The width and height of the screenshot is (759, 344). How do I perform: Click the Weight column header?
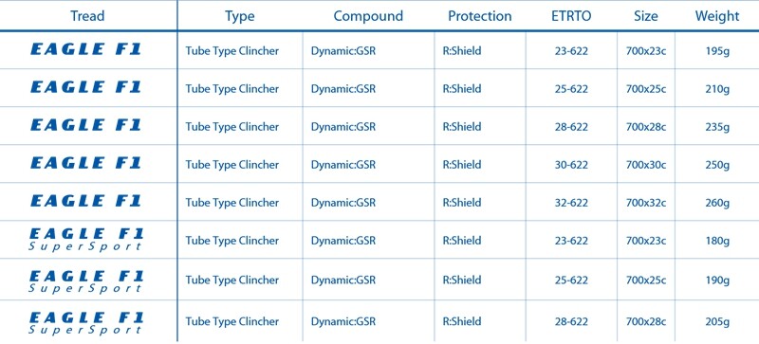coord(717,16)
